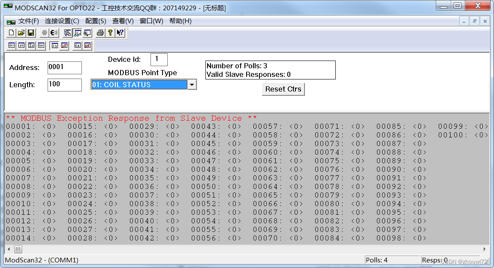Image resolution: width=494 pixels, height=268 pixels.
Task: Select the swapped 32-bit float display icon
Action: [x=64, y=46]
